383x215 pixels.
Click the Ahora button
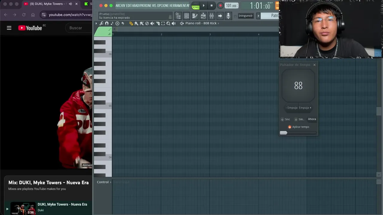pyautogui.click(x=312, y=119)
